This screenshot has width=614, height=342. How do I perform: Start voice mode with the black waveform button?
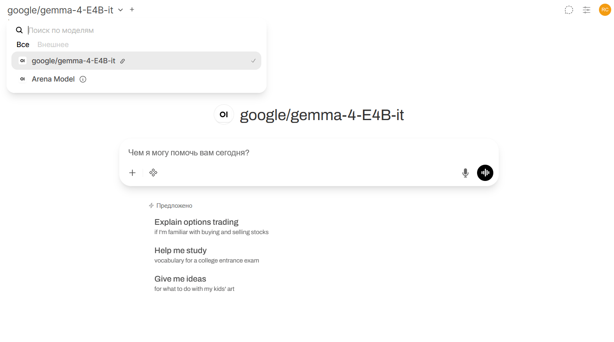pyautogui.click(x=485, y=173)
